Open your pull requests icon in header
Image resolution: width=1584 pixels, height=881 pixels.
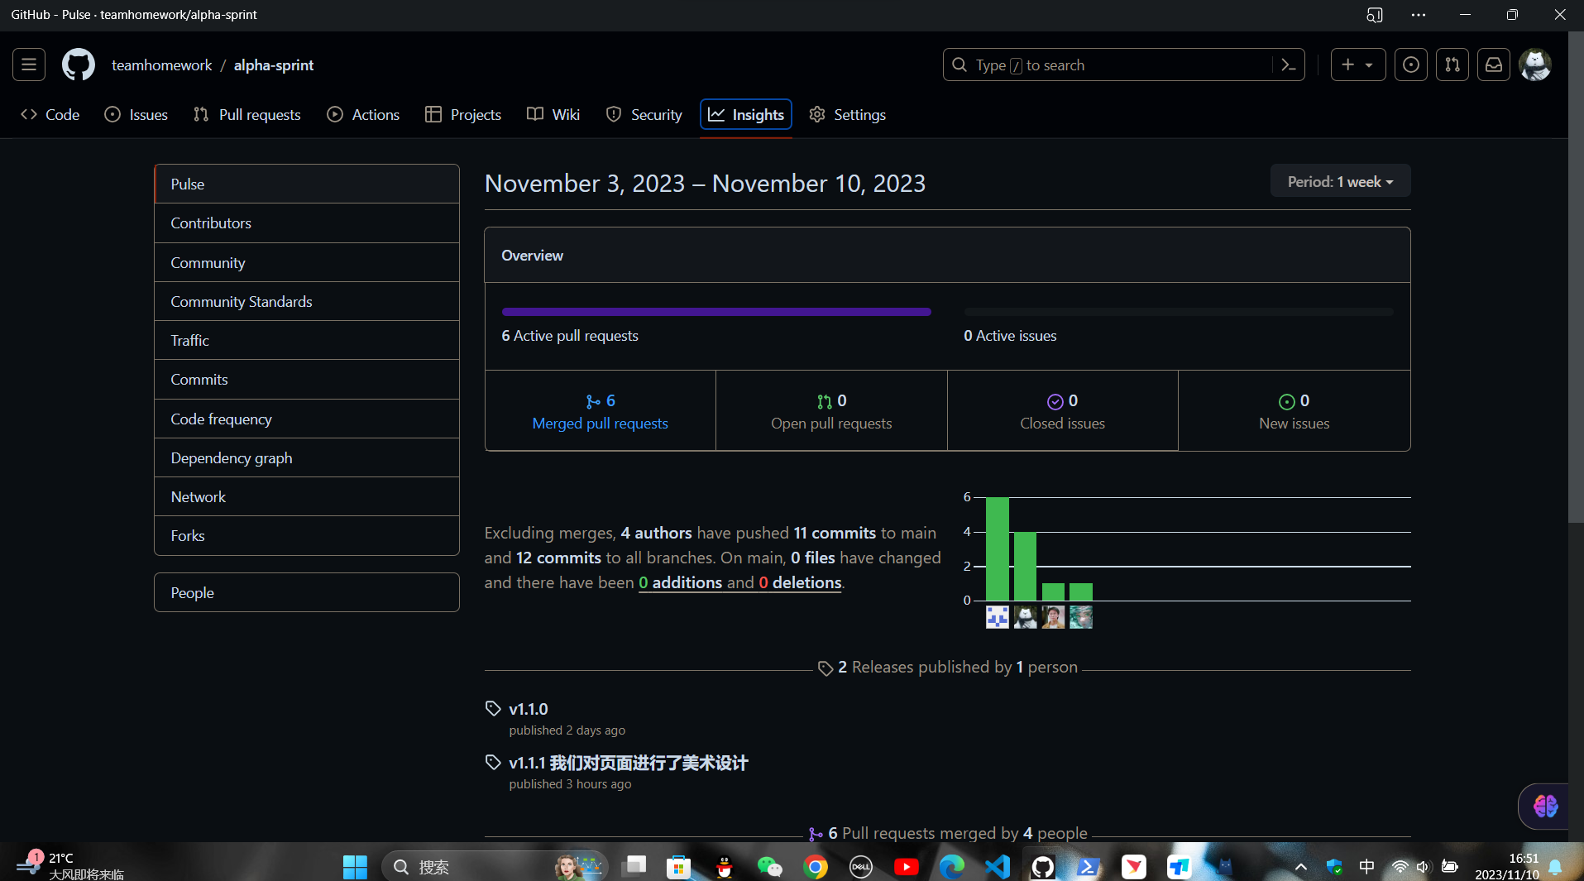coord(1452,65)
